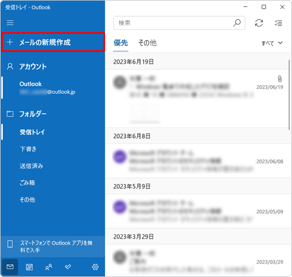Open the email dated 2023/05/09

(x=198, y=211)
